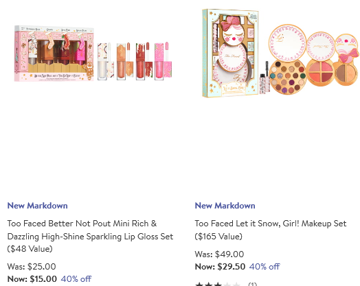Click the pink mini lip gloss tube

[x=164, y=61]
